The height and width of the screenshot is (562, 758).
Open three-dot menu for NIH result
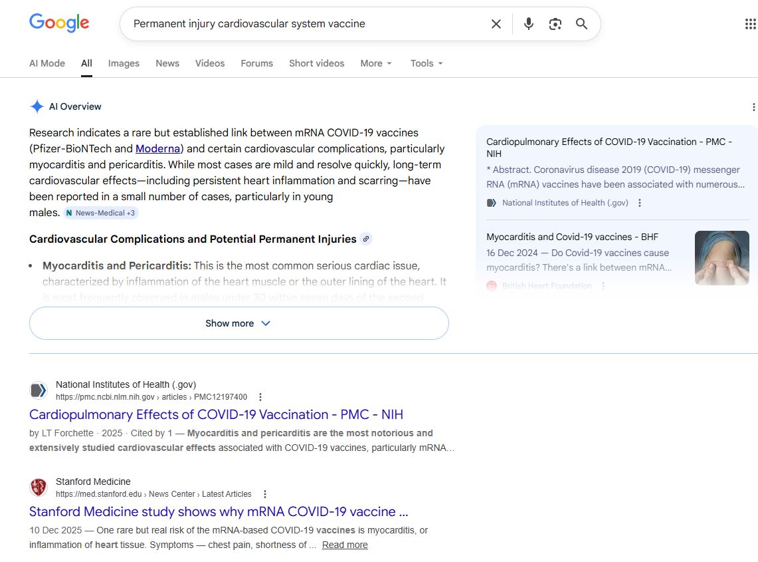260,397
